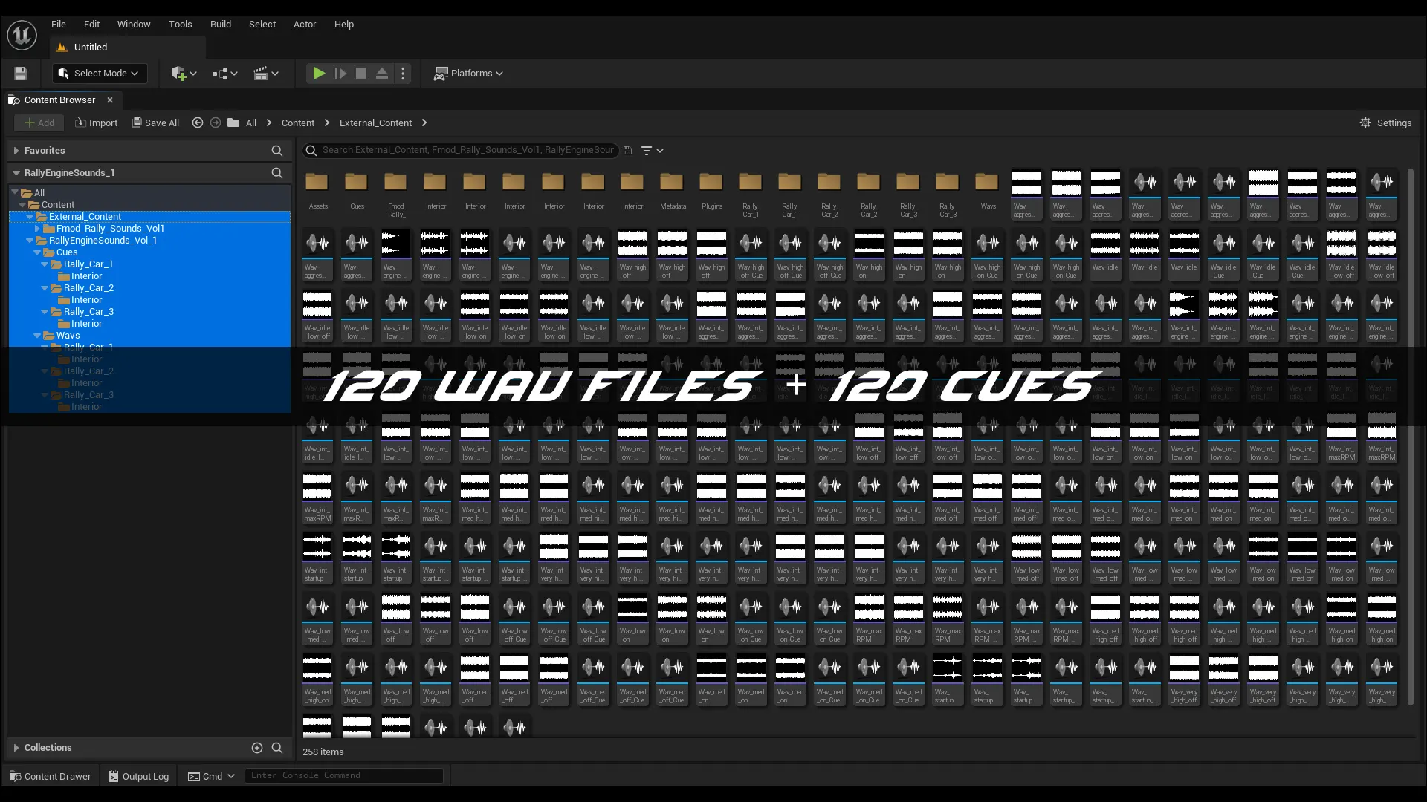The width and height of the screenshot is (1427, 802).
Task: Click the save level disk icon
Action: pos(21,74)
